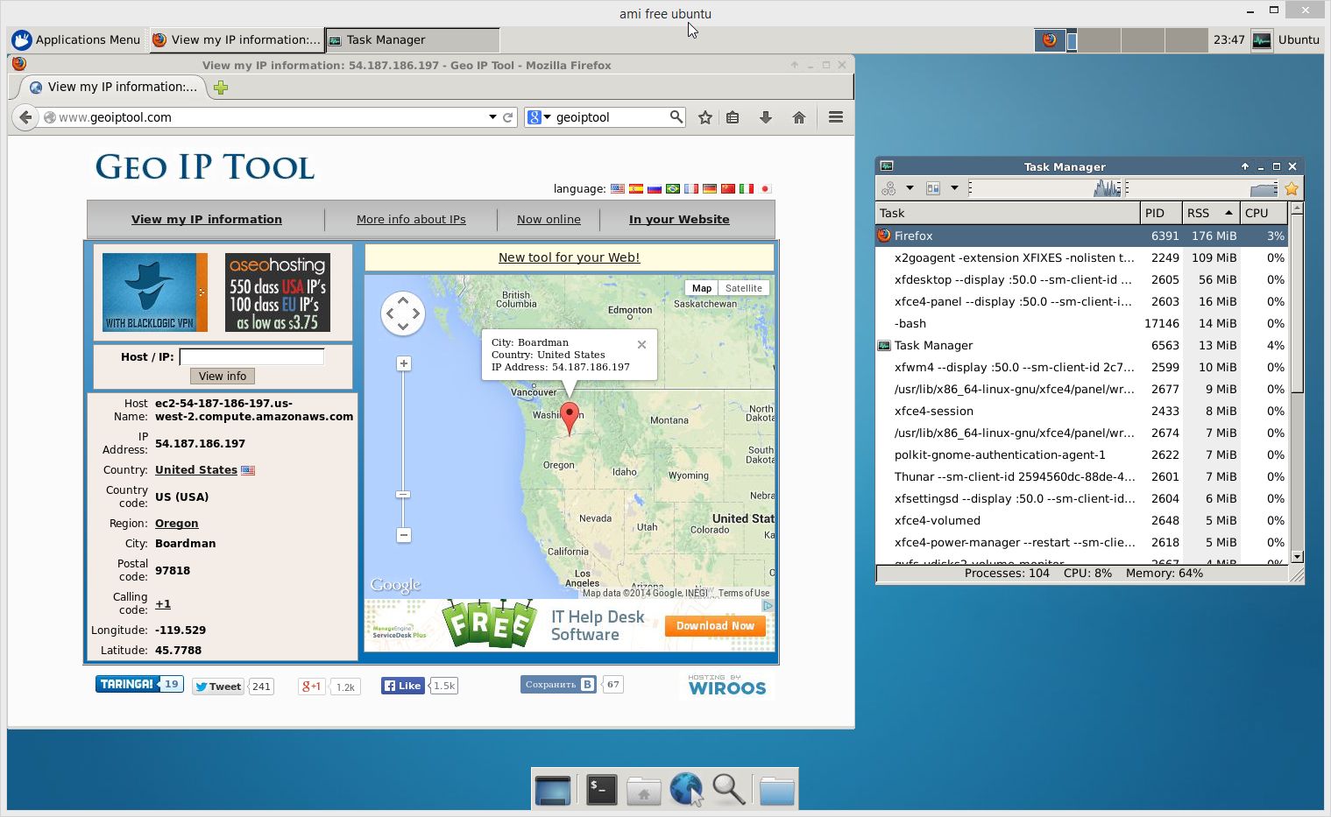Zoom out the map with minus button
The width and height of the screenshot is (1331, 817).
click(404, 535)
